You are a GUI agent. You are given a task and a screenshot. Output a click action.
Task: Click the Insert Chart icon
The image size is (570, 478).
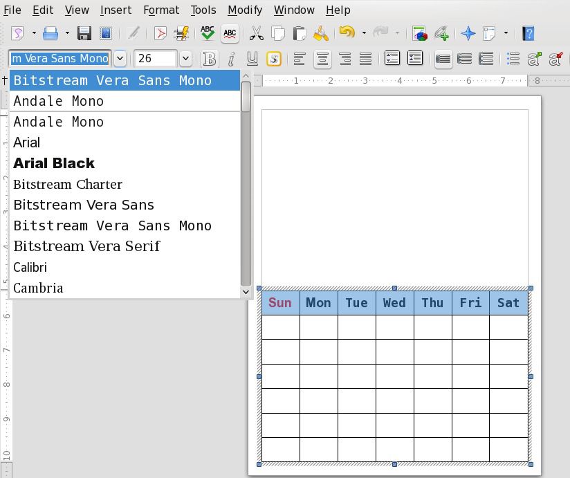[x=419, y=33]
